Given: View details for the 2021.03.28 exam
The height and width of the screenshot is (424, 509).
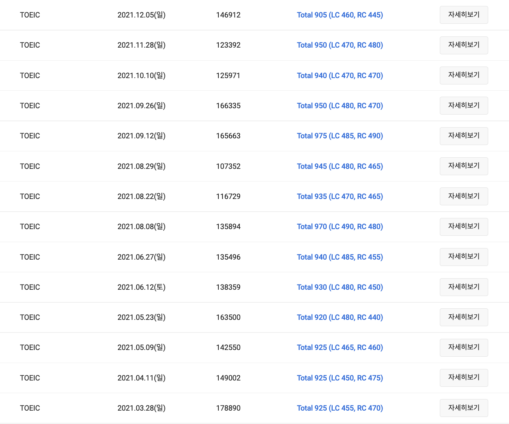Looking at the screenshot, I should (464, 408).
